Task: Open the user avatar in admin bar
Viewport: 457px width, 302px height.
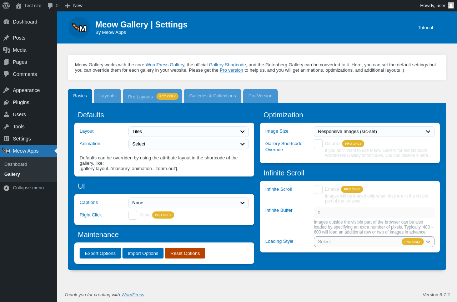Action: [x=451, y=5]
